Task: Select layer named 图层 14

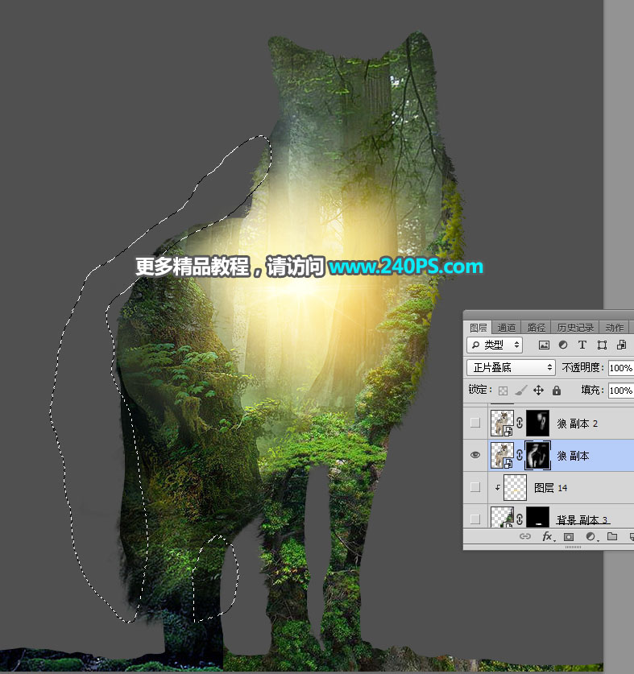Action: 550,488
